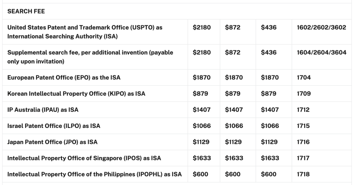The width and height of the screenshot is (354, 185).
Task: Click fee code 1604/2604/3604
Action: tap(322, 53)
